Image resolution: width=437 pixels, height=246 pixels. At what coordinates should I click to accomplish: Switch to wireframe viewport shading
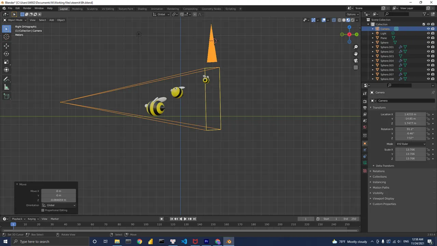pos(339,20)
